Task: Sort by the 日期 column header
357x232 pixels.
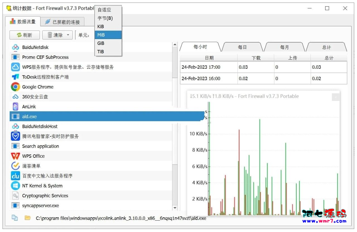Action: tap(209, 58)
